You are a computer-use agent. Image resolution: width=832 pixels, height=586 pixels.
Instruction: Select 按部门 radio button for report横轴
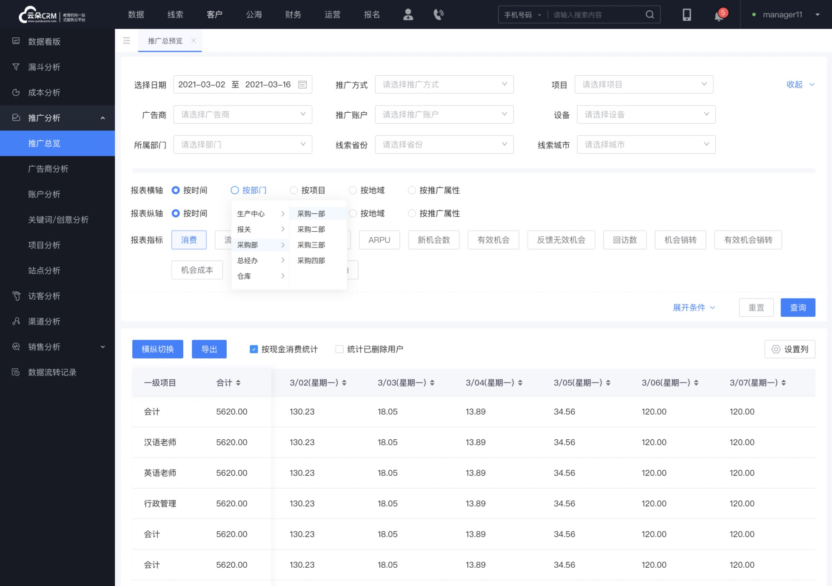coord(235,190)
